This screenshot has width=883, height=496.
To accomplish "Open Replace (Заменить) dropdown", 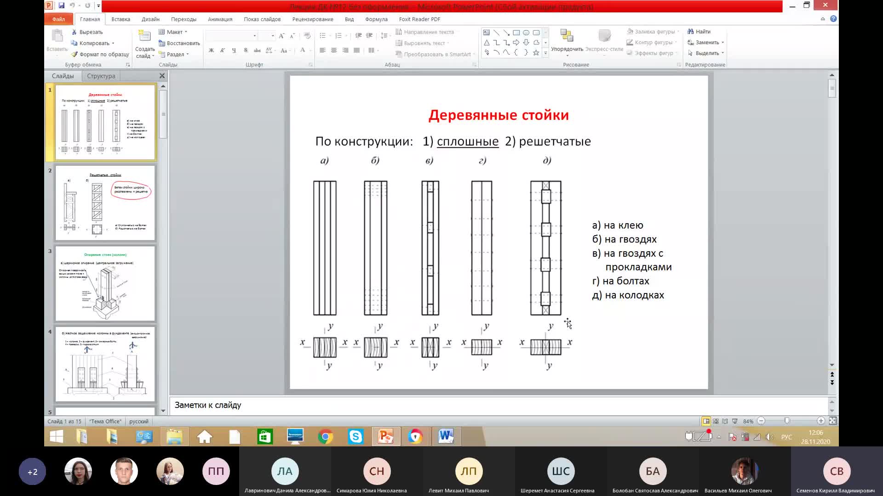I will tap(706, 42).
